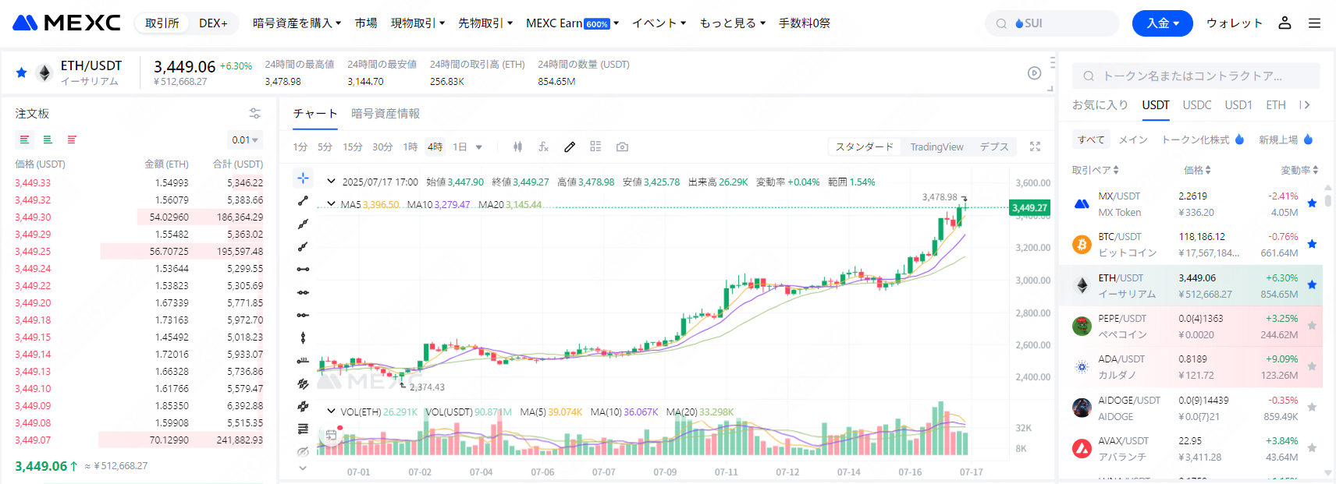Add AVAX/USDT to favorites
Image resolution: width=1336 pixels, height=484 pixels.
[x=1312, y=448]
